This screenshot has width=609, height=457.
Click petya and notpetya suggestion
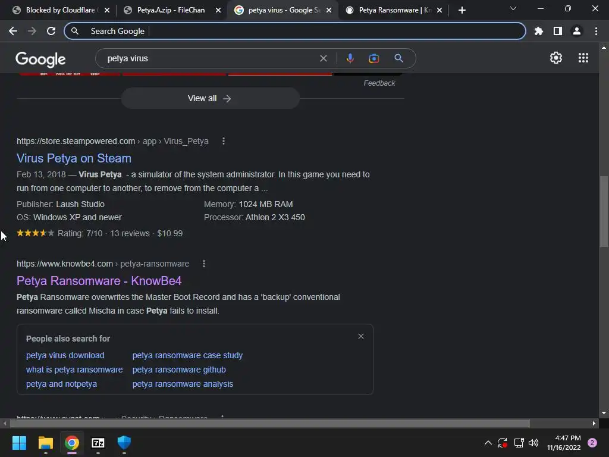click(x=61, y=384)
